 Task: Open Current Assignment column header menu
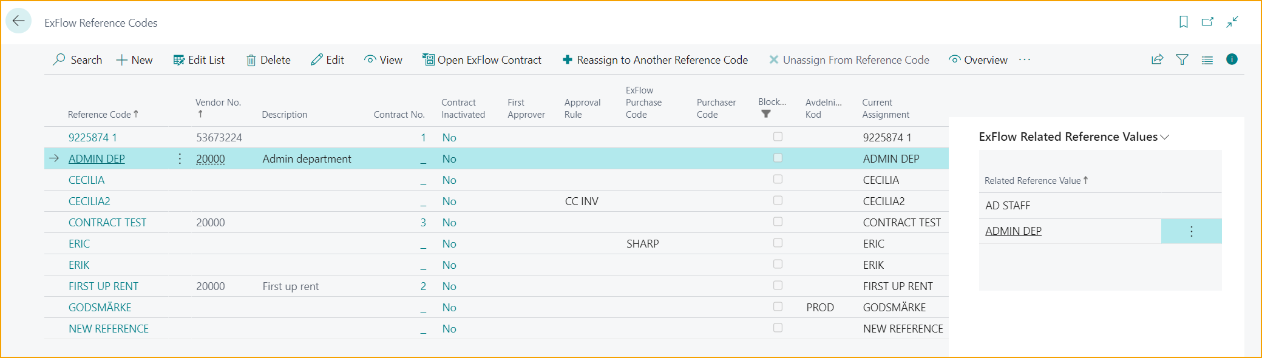point(886,108)
